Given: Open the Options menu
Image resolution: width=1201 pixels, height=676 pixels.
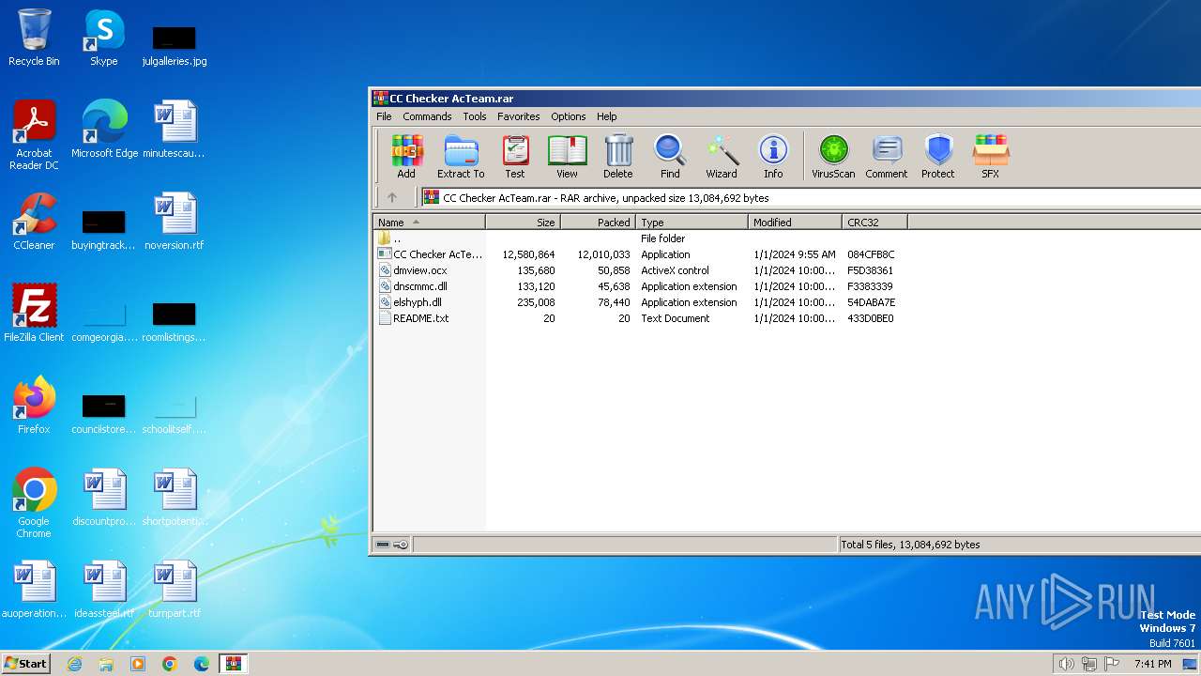Looking at the screenshot, I should 569,116.
